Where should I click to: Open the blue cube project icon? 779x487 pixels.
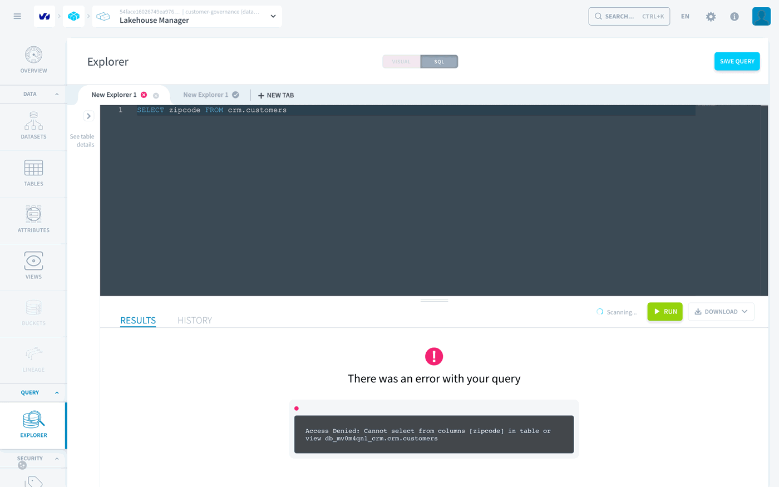point(73,16)
